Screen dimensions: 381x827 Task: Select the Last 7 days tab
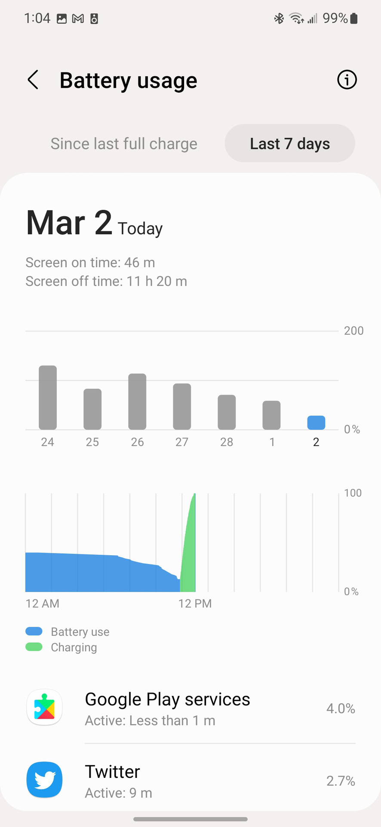290,143
